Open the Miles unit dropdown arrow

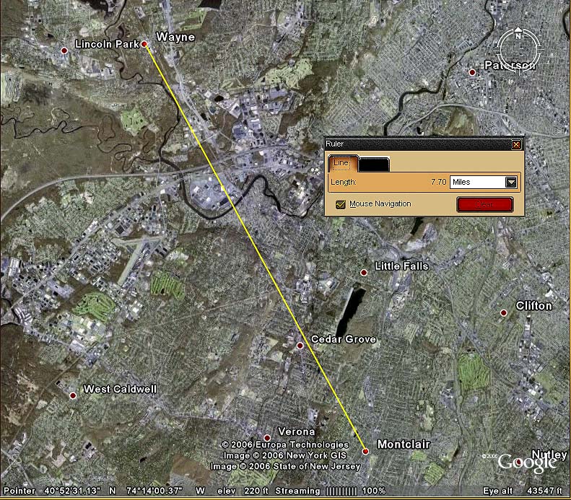(x=511, y=183)
